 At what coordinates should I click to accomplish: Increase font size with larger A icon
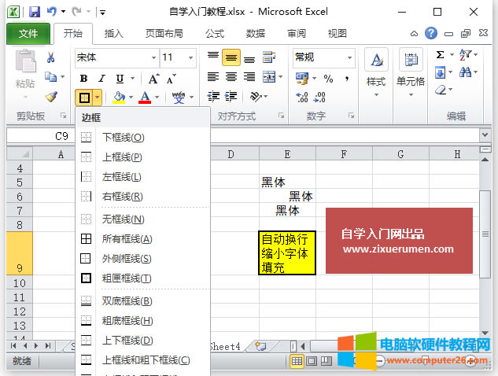pyautogui.click(x=154, y=79)
